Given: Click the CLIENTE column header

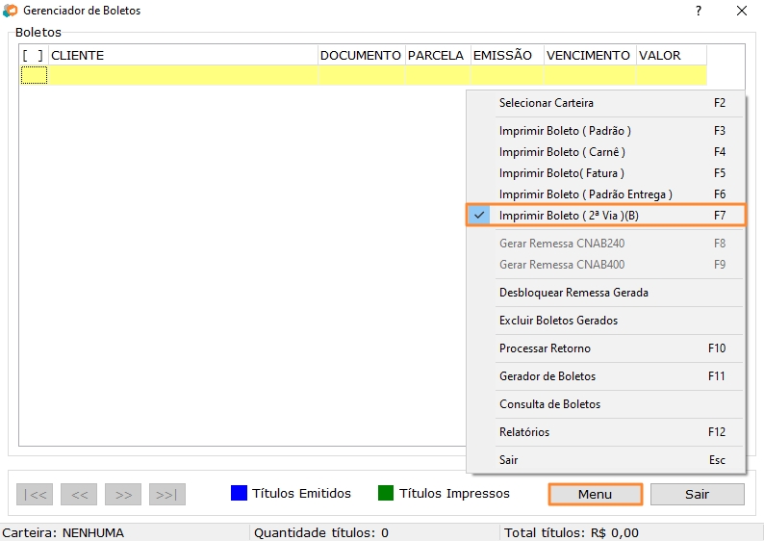Looking at the screenshot, I should pos(183,56).
